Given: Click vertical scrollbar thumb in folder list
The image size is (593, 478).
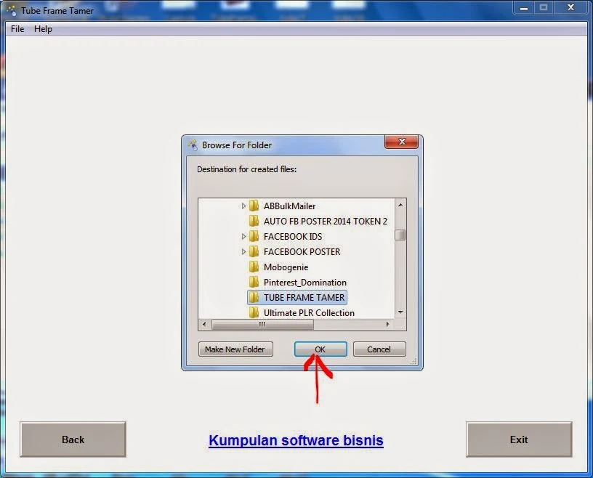Looking at the screenshot, I should coord(400,235).
